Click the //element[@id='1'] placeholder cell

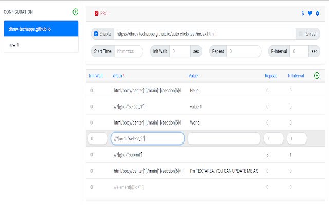click(148, 187)
